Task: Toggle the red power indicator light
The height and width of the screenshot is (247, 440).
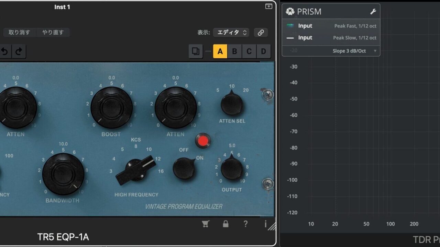Action: (x=202, y=140)
